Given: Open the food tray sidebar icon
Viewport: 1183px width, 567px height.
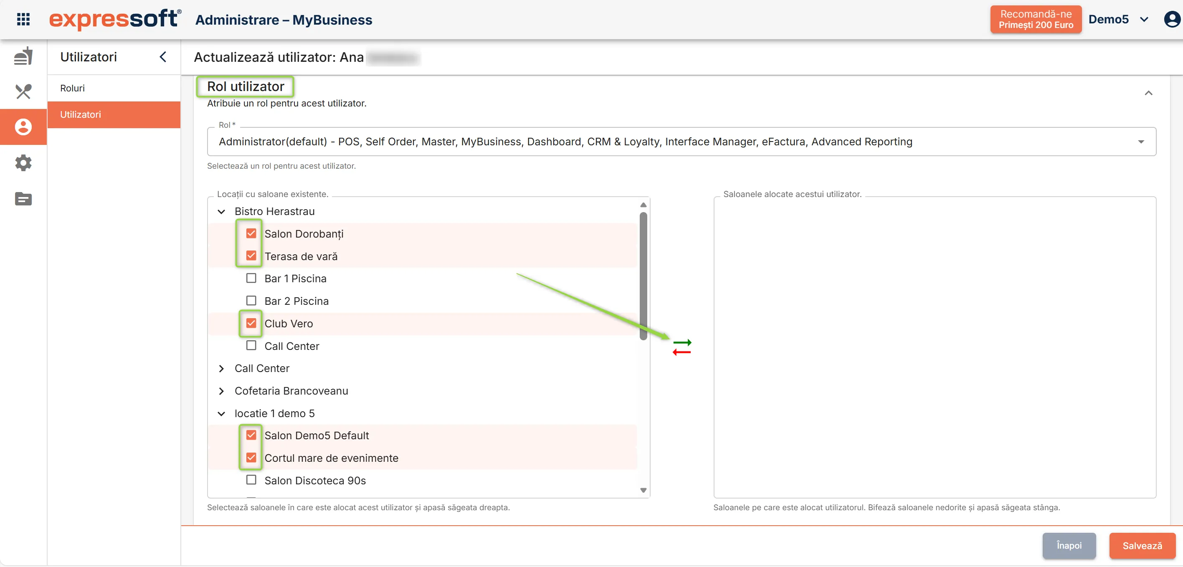Looking at the screenshot, I should [23, 56].
